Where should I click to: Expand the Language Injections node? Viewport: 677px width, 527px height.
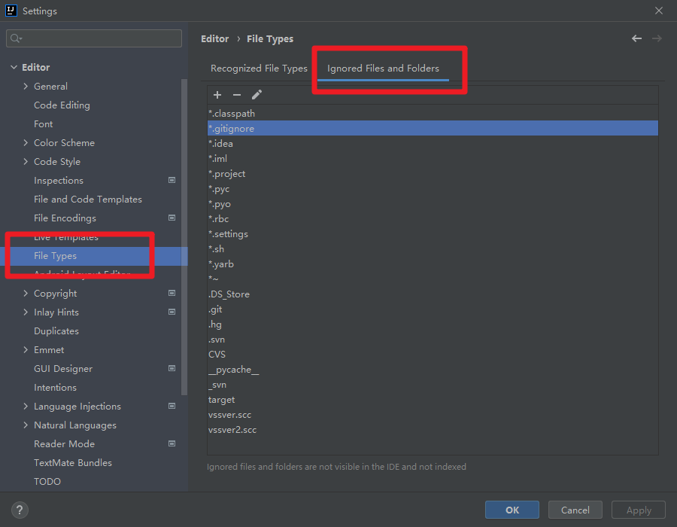(26, 406)
